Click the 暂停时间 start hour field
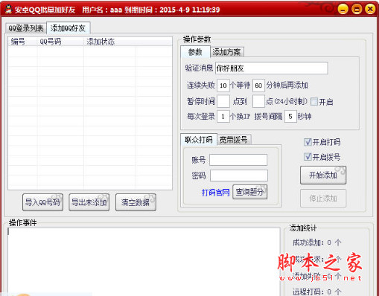 (223, 101)
